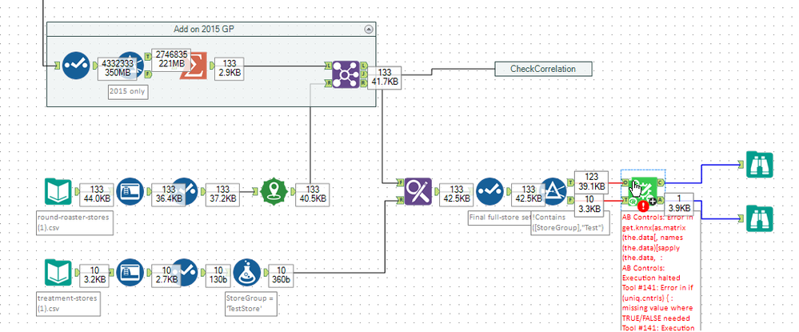Click the 2015 only annotation
This screenshot has width=799, height=332.
129,92
